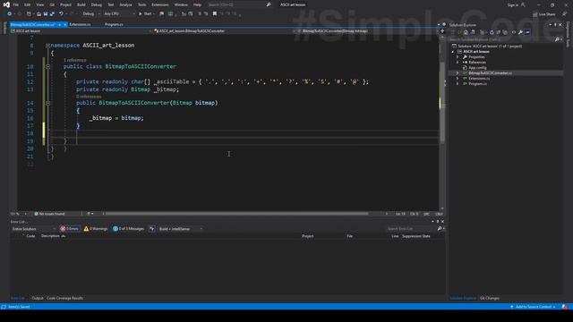Click the pin icon of Solution Explorer panel
The width and height of the screenshot is (573, 322).
(555, 25)
